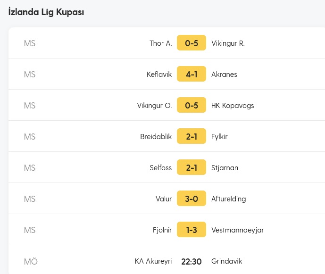Click the Stjarnan team name
This screenshot has width=325, height=274.
coord(225,168)
